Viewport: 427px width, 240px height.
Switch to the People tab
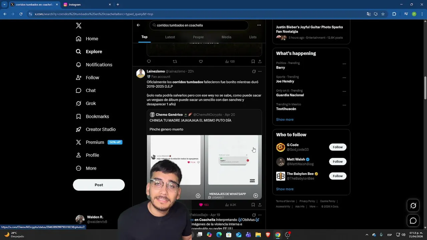(x=198, y=37)
